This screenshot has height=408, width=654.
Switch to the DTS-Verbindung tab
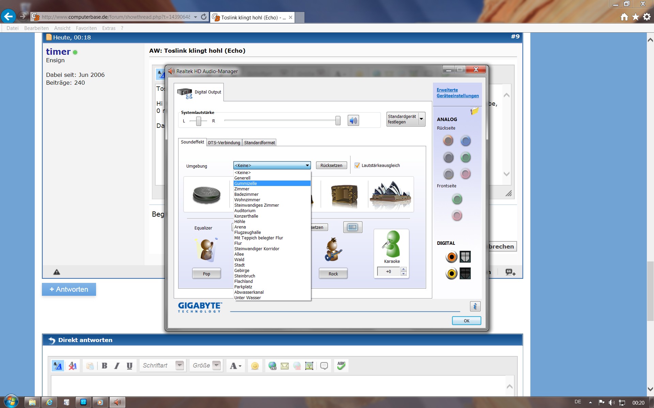point(224,142)
